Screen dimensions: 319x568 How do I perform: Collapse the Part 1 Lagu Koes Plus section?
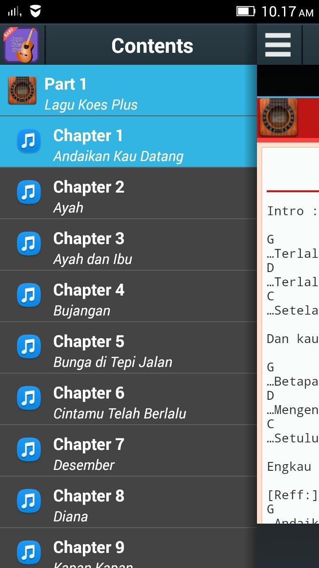(128, 91)
